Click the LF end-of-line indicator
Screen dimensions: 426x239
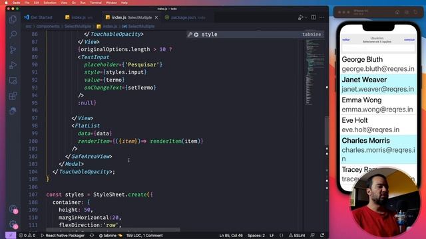[x=272, y=236]
